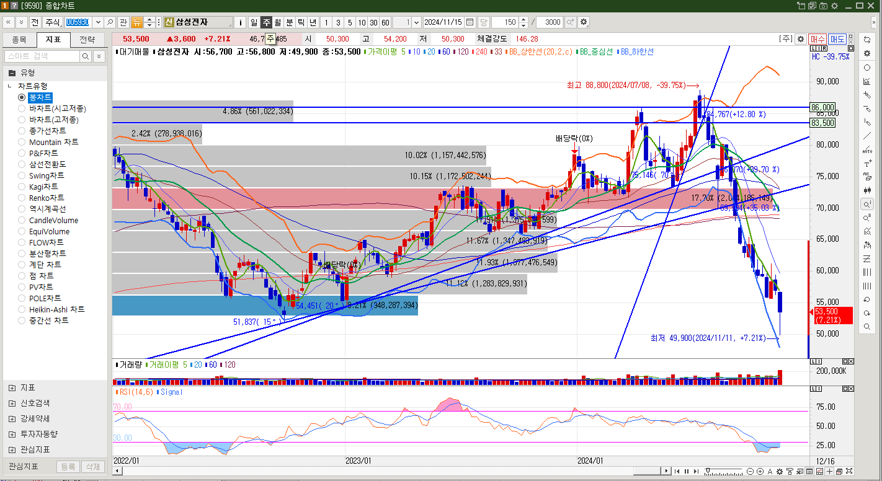Click the 유형 folder header
Screen dimensions: 882x481
click(55, 73)
